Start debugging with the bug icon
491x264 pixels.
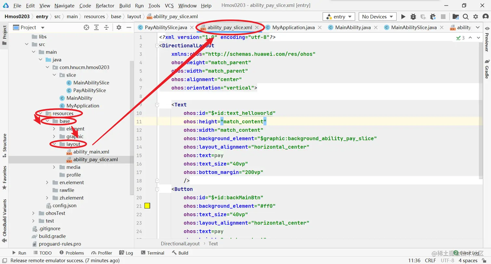pyautogui.click(x=413, y=17)
